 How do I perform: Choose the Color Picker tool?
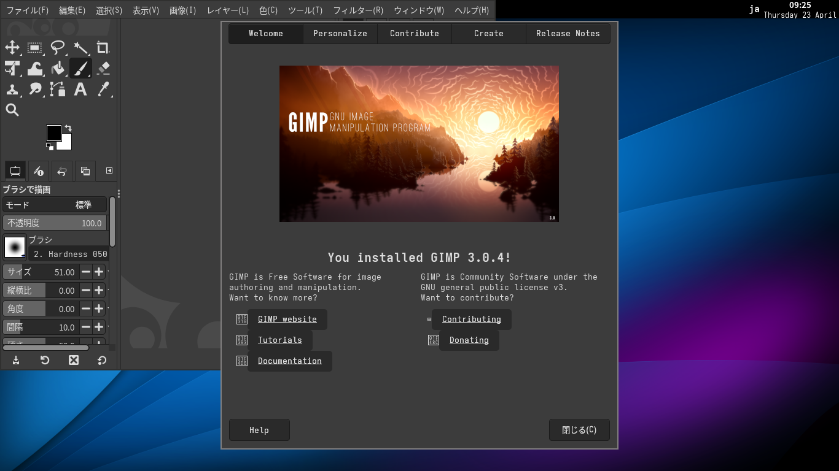pyautogui.click(x=103, y=90)
